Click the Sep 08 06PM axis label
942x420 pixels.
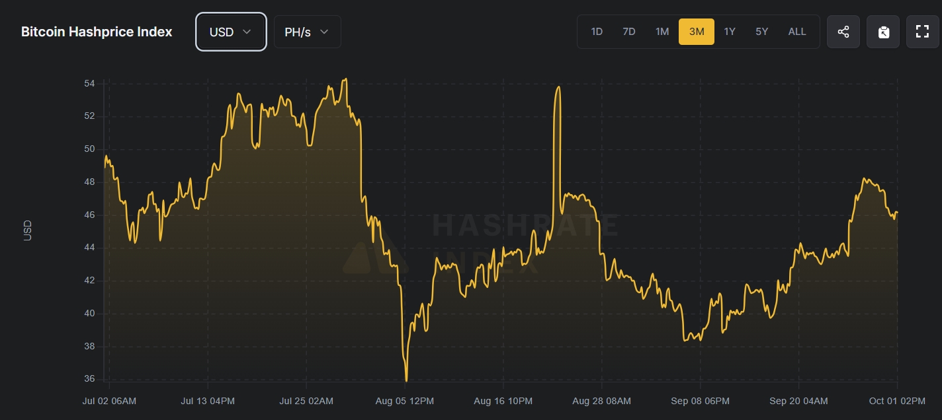[700, 401]
